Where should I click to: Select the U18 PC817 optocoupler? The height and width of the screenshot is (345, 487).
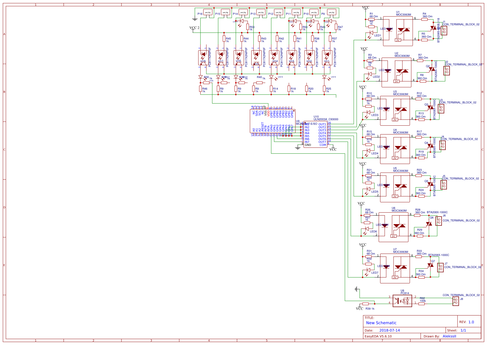[203, 58]
